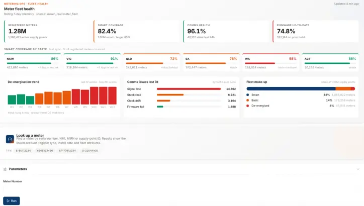Click the 'De-energisation trend' heading
364x206 pixels.
point(24,82)
